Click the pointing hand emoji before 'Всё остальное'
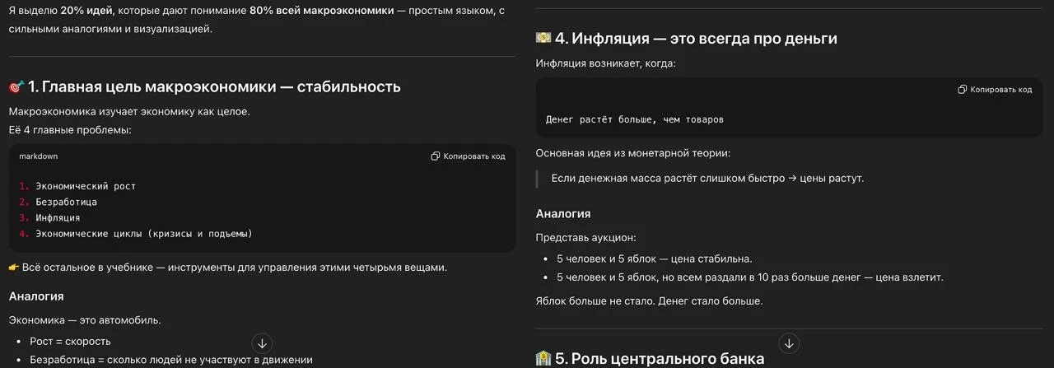The image size is (1054, 368). point(14,268)
